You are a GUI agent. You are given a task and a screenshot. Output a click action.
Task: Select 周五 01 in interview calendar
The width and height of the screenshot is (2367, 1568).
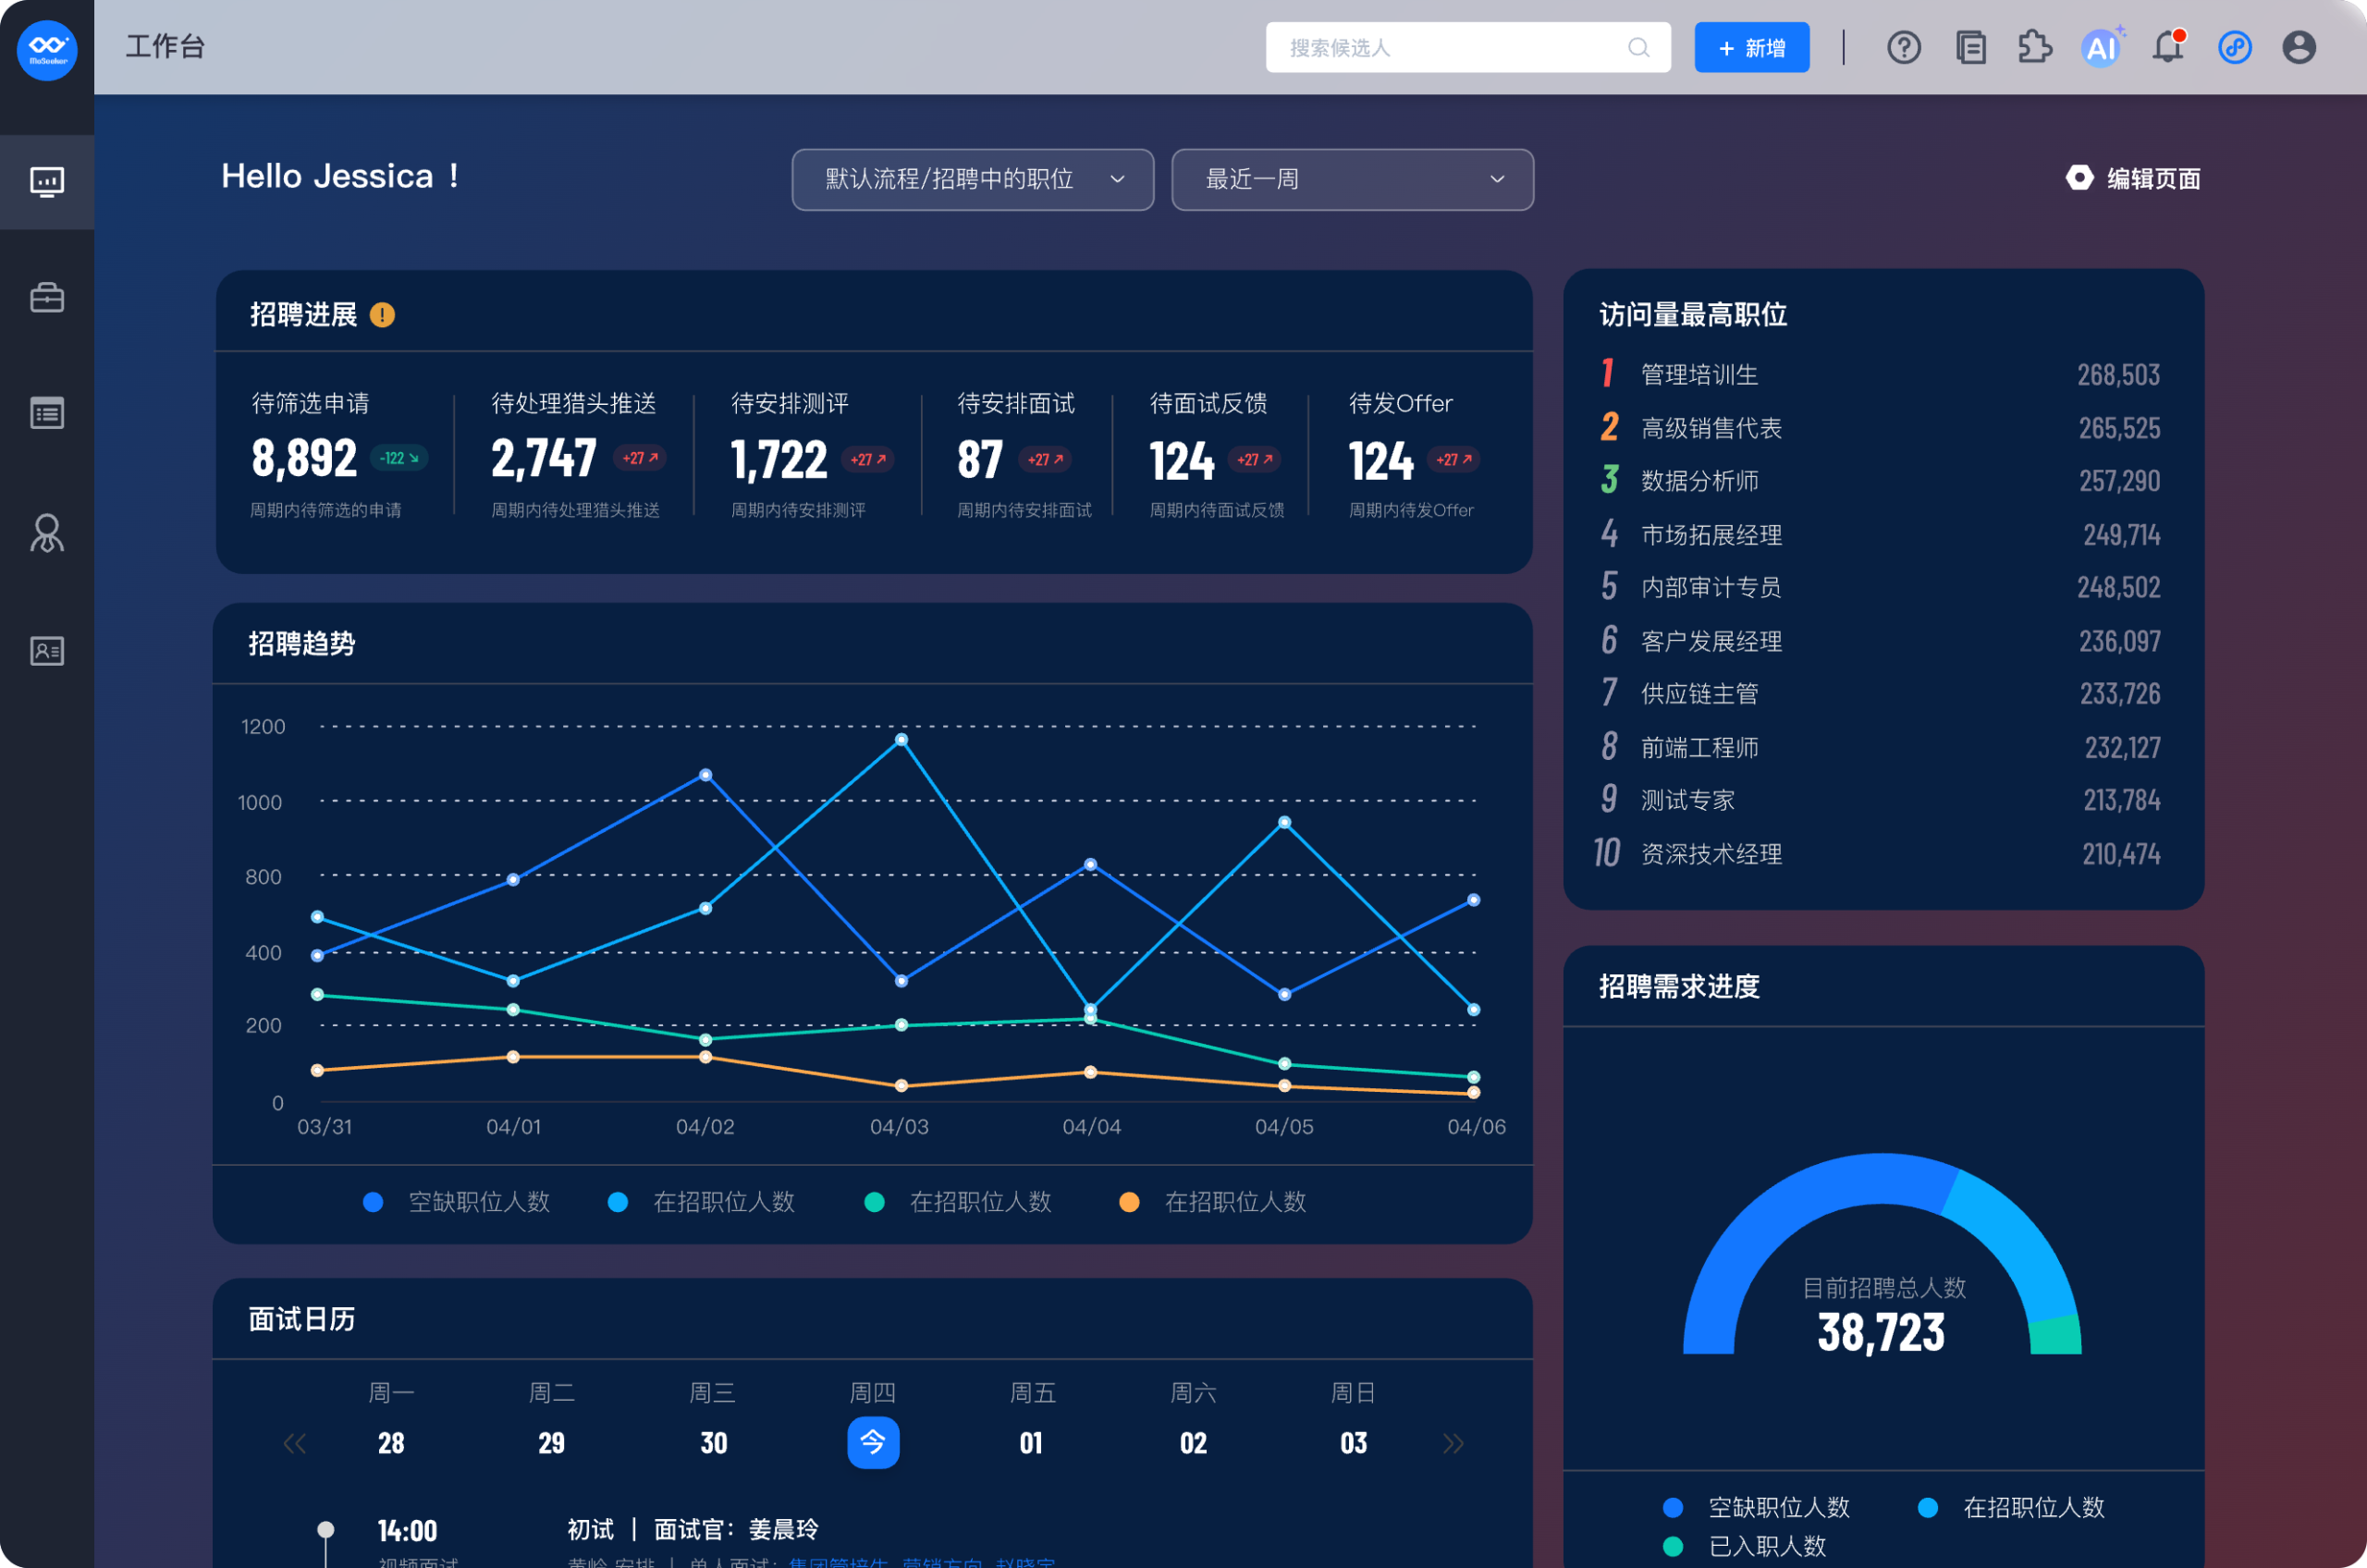(1031, 1442)
